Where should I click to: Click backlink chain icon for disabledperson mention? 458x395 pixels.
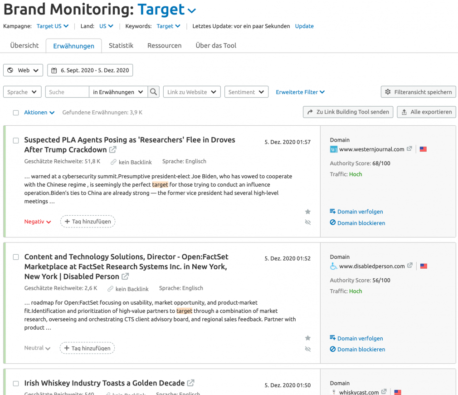click(x=110, y=289)
